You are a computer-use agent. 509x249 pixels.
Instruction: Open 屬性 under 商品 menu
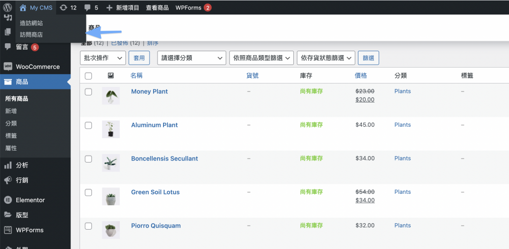pyautogui.click(x=11, y=148)
